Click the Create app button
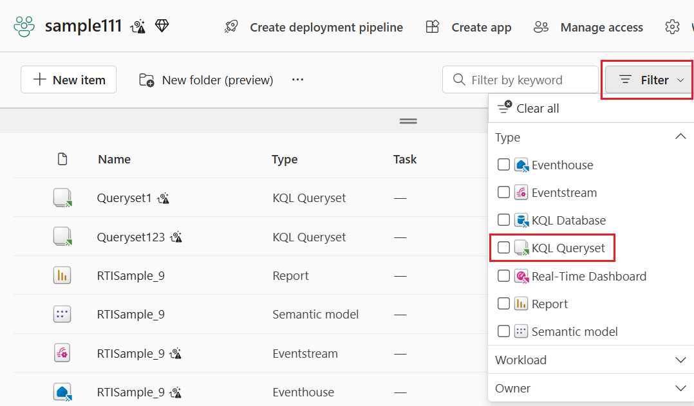The width and height of the screenshot is (694, 406). click(468, 27)
